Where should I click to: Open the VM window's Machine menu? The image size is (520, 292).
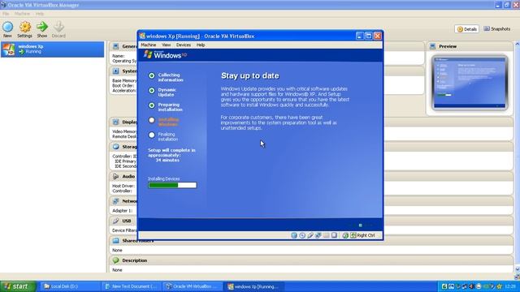(148, 45)
